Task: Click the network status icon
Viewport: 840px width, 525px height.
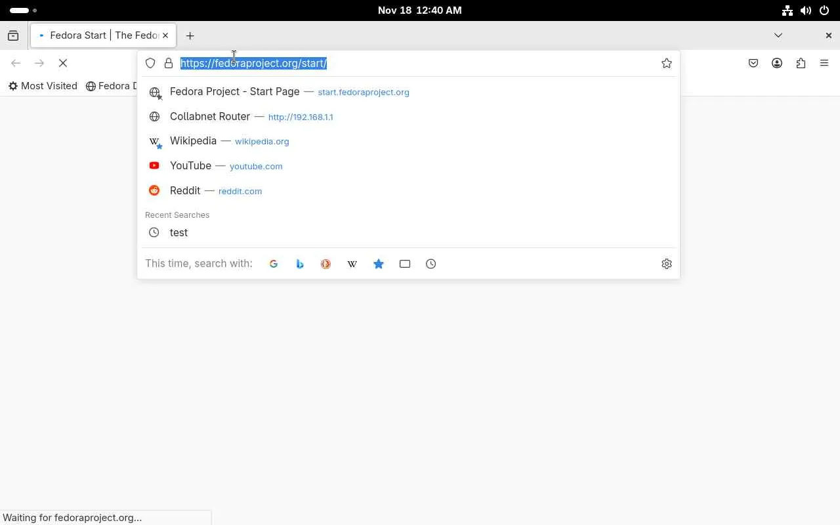Action: pos(787,10)
